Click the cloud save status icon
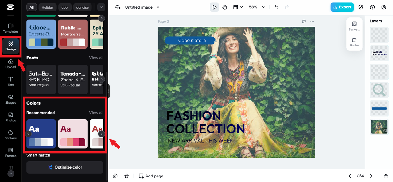 [x=117, y=7]
